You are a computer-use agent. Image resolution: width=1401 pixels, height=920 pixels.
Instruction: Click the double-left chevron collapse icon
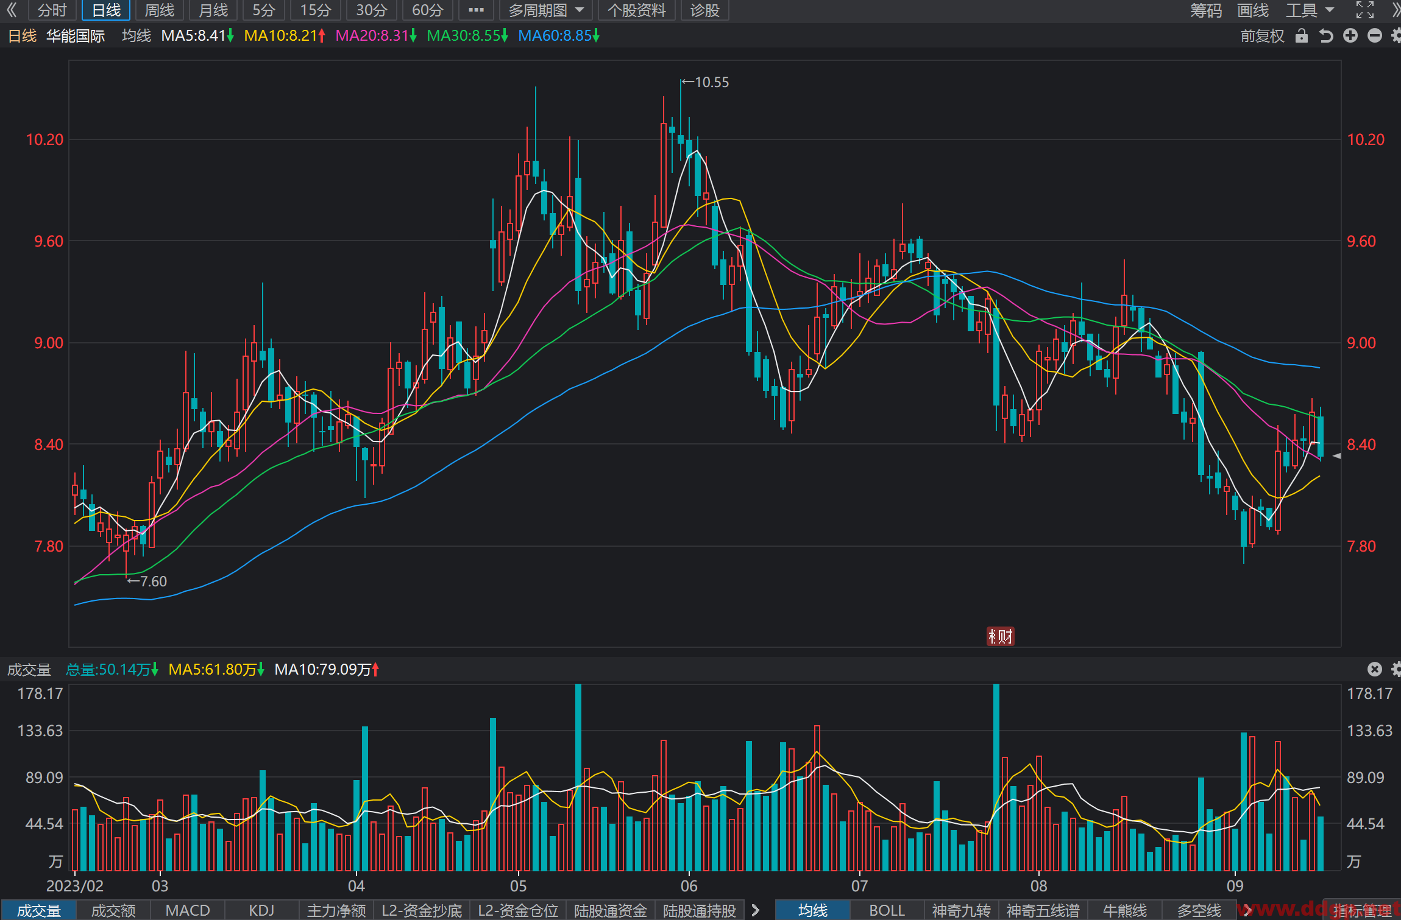tap(12, 10)
